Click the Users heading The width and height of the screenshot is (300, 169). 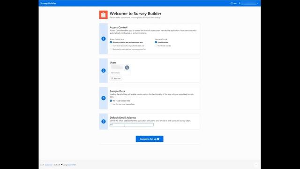pyautogui.click(x=113, y=62)
